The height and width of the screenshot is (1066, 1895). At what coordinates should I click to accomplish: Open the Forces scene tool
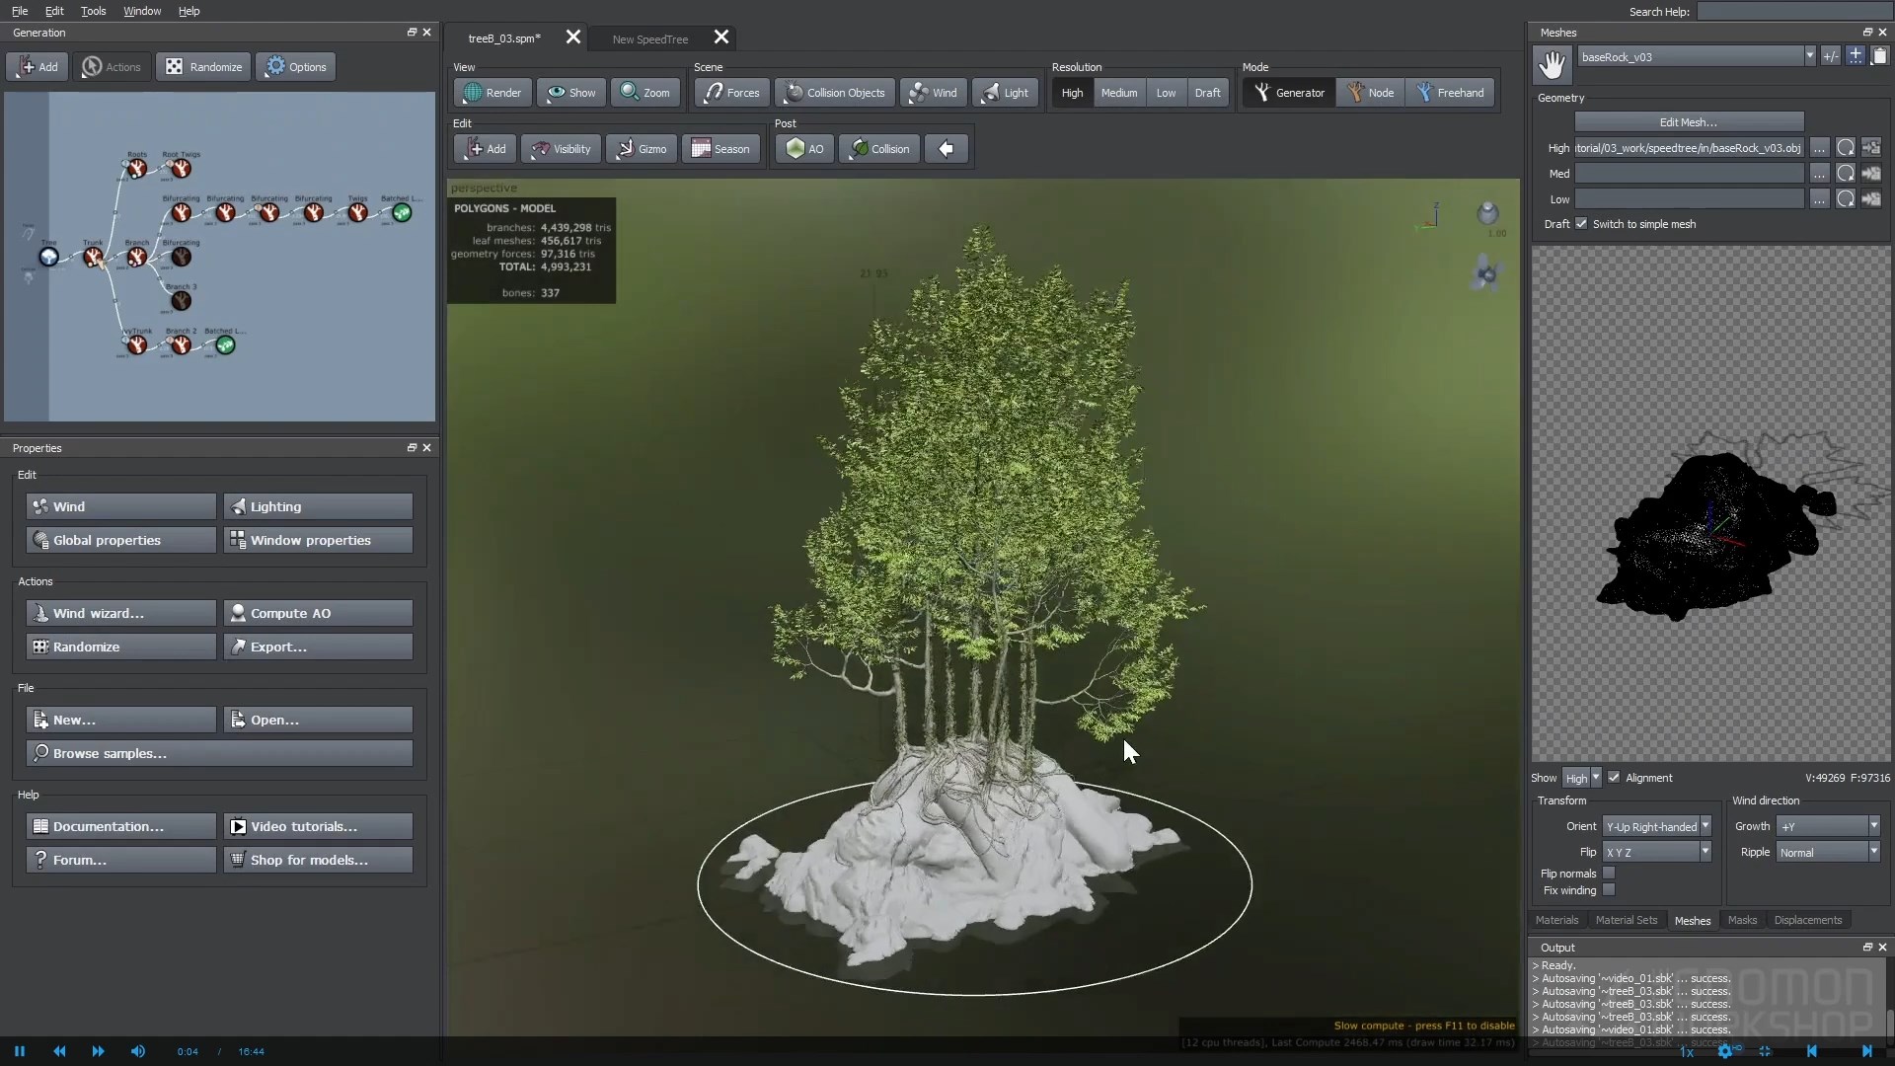731,92
